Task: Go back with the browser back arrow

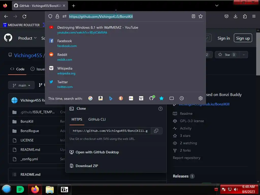Action: click(6, 17)
